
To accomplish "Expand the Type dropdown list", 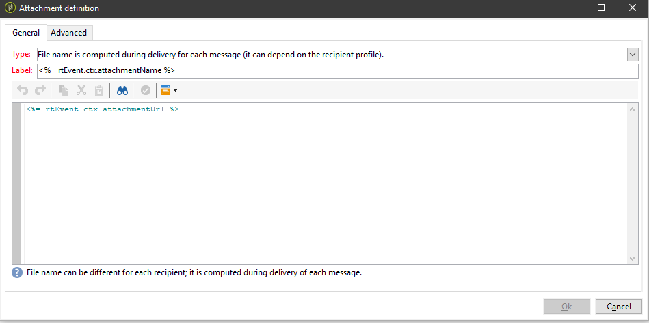I will click(x=633, y=55).
